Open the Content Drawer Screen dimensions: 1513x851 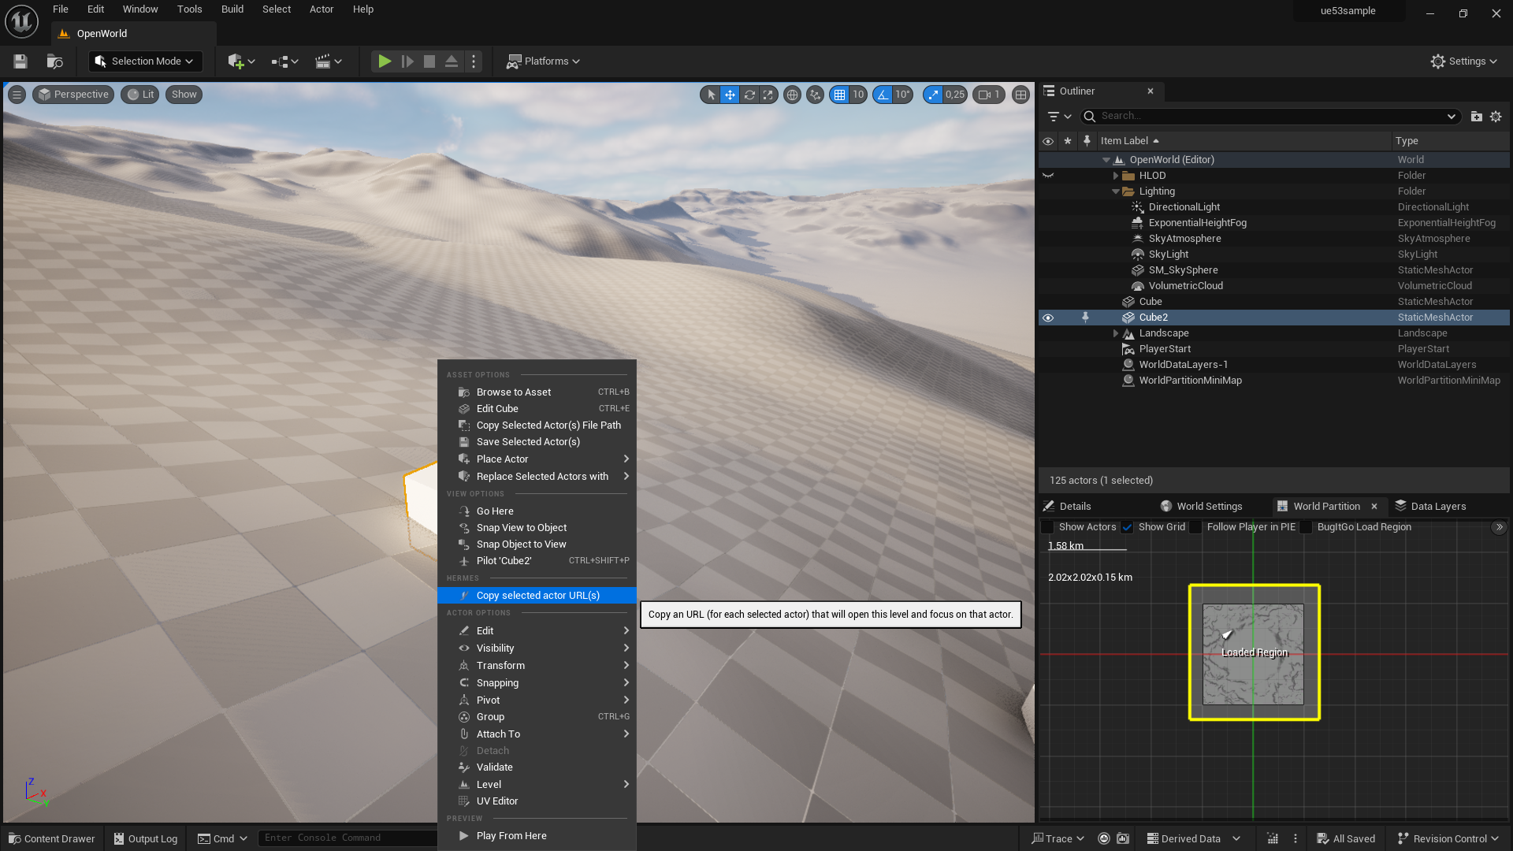[x=52, y=838]
